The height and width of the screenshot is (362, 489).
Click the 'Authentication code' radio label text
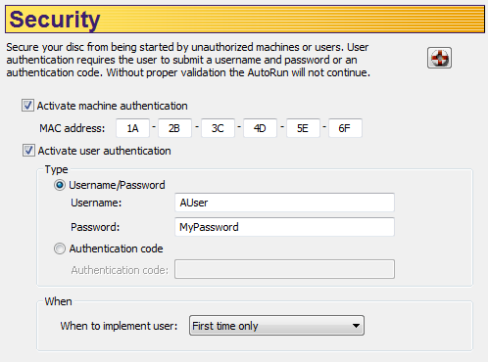tap(116, 249)
